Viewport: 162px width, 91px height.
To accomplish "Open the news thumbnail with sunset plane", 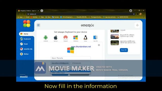I will tap(115, 36).
